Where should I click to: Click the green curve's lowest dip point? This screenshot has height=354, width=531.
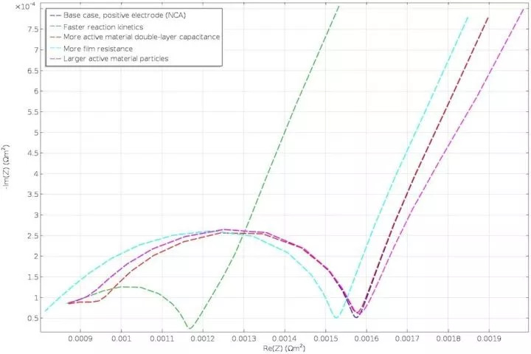click(190, 327)
